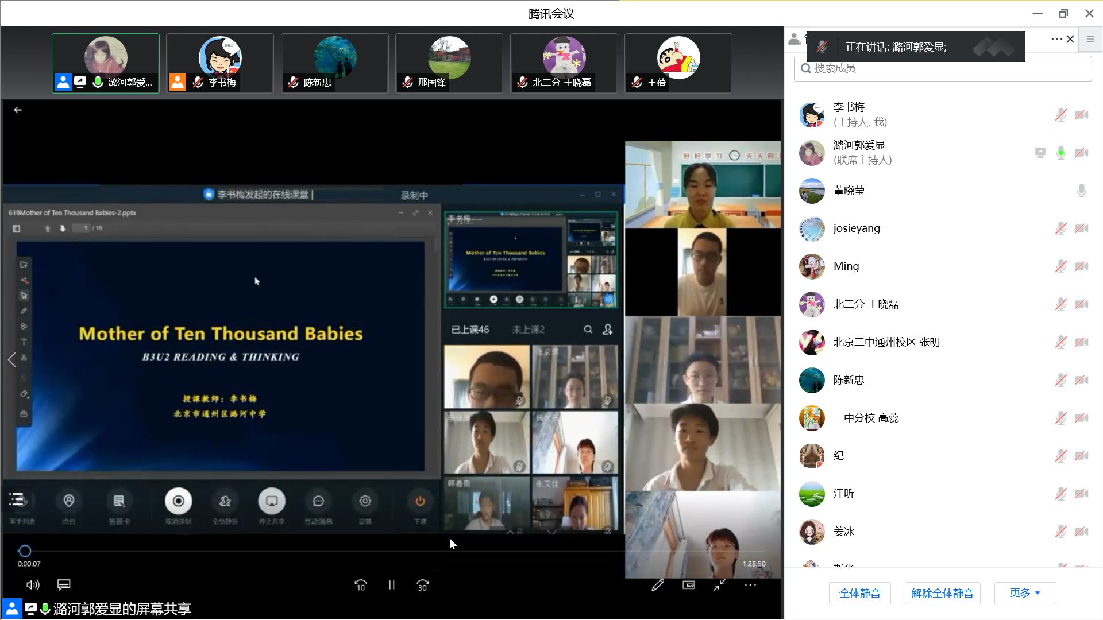
Task: Exit full-size view with shrink arrows icon
Action: tap(719, 585)
